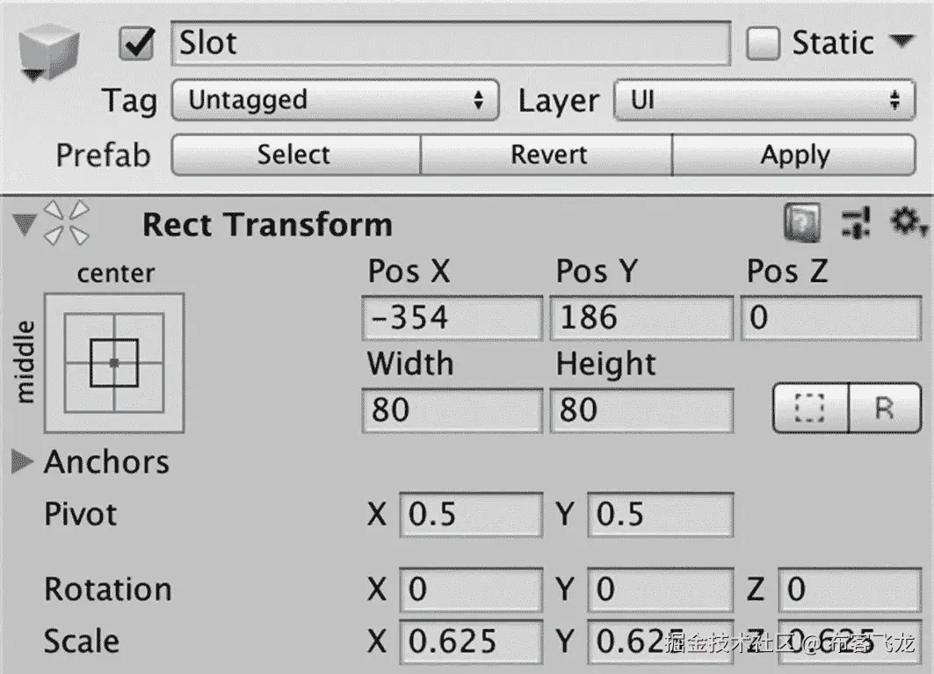Open the anchor presets selector
The width and height of the screenshot is (934, 674).
(113, 363)
